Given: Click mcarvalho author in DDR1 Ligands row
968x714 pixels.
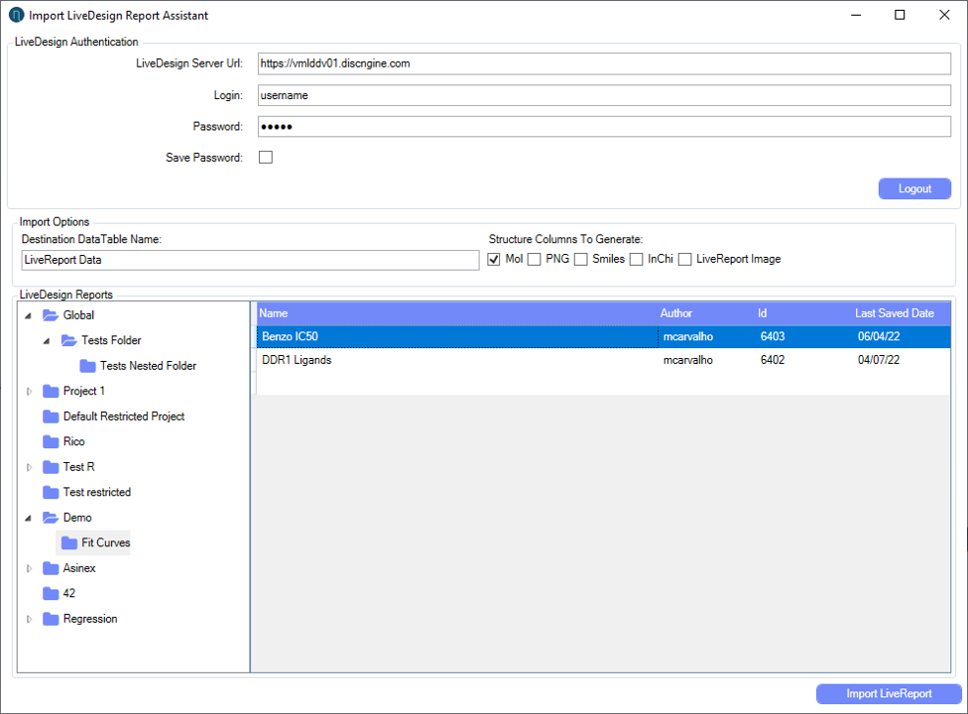Looking at the screenshot, I should click(687, 360).
